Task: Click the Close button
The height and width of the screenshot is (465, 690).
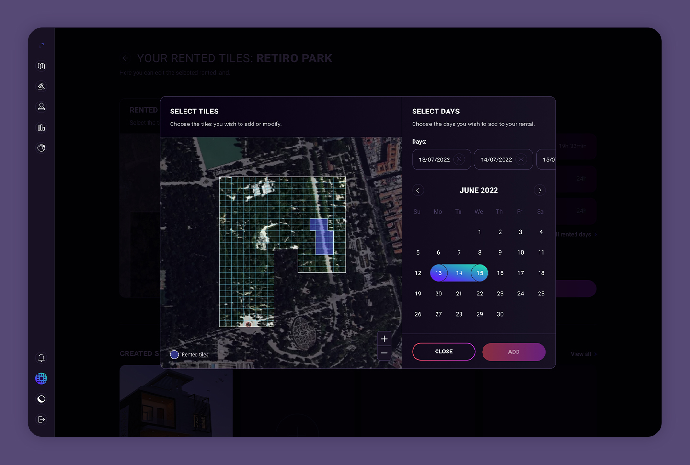Action: pos(444,352)
